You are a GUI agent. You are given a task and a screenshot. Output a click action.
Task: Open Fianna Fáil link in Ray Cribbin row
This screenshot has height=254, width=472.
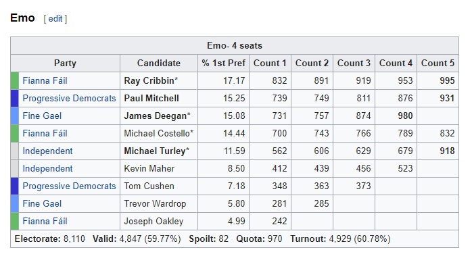(x=45, y=80)
